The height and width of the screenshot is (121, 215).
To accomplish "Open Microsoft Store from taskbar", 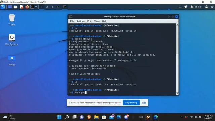I will coord(104,117).
